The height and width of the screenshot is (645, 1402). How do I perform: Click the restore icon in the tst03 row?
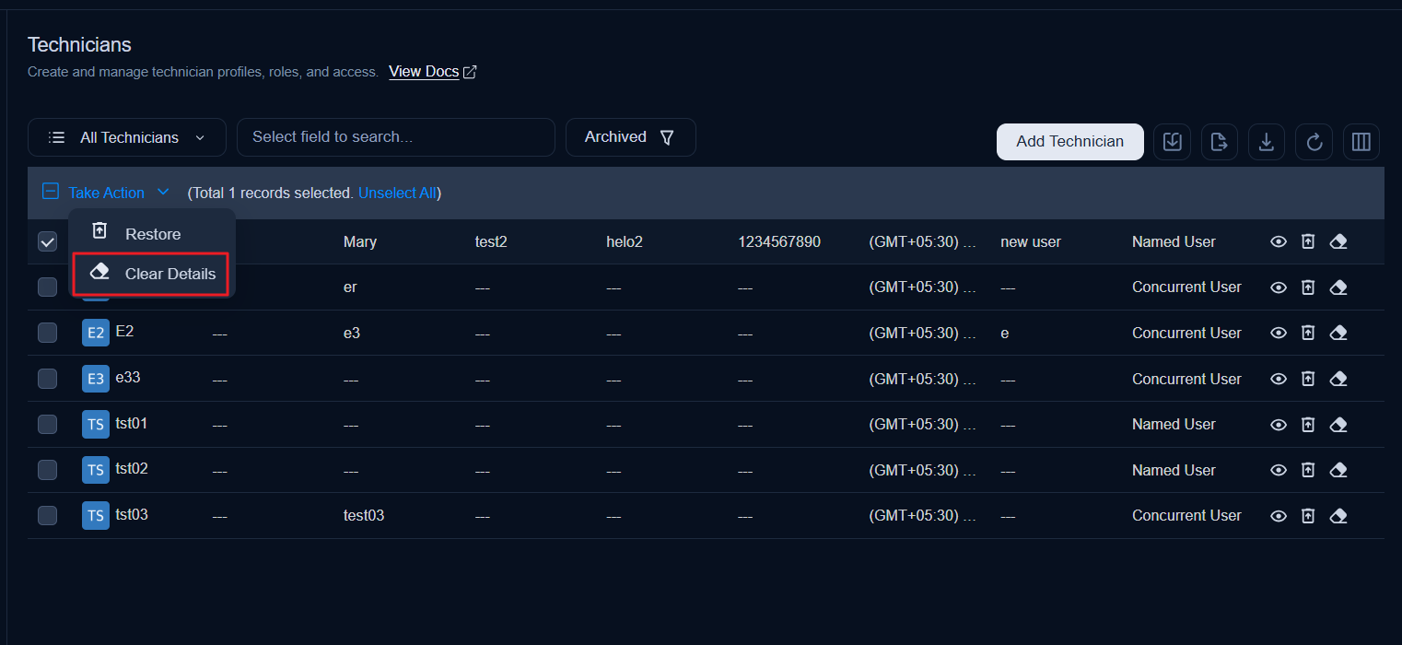1307,515
